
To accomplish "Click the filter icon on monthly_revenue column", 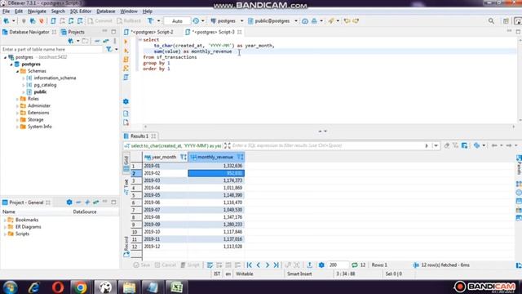I will [x=240, y=157].
